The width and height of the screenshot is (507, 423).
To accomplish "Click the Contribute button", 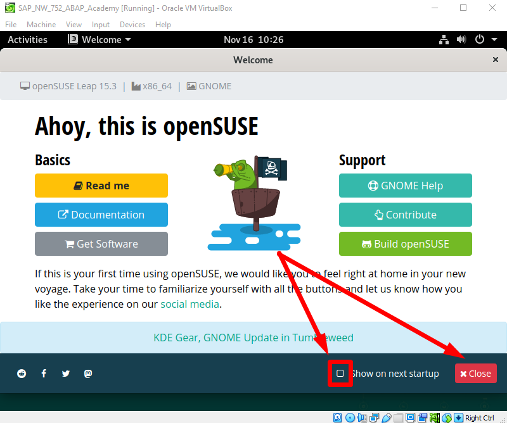I will coord(406,215).
